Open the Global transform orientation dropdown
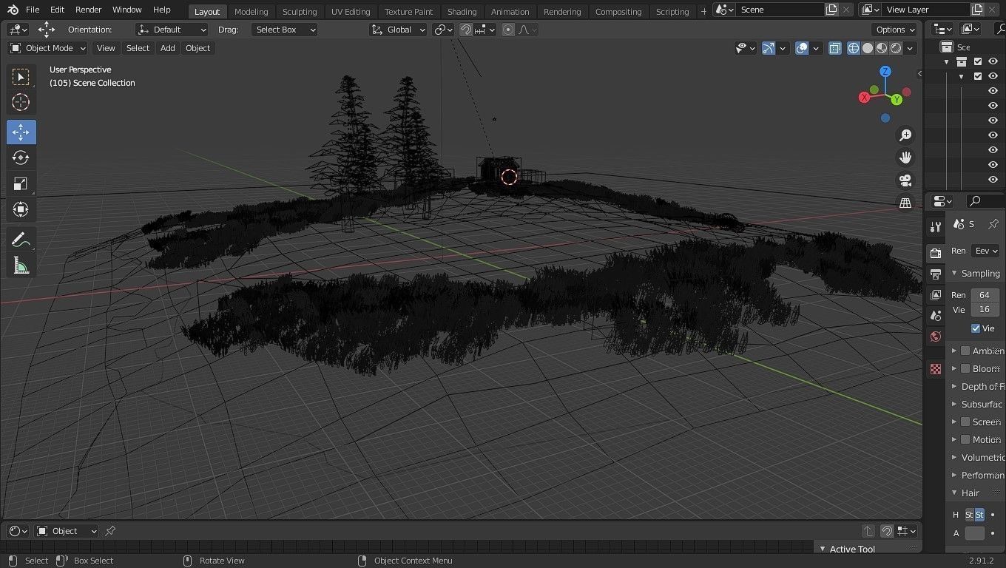The height and width of the screenshot is (568, 1006). [x=398, y=30]
